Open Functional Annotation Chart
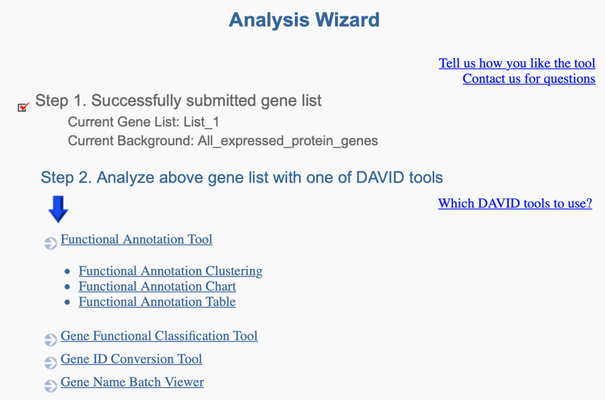 pos(157,287)
